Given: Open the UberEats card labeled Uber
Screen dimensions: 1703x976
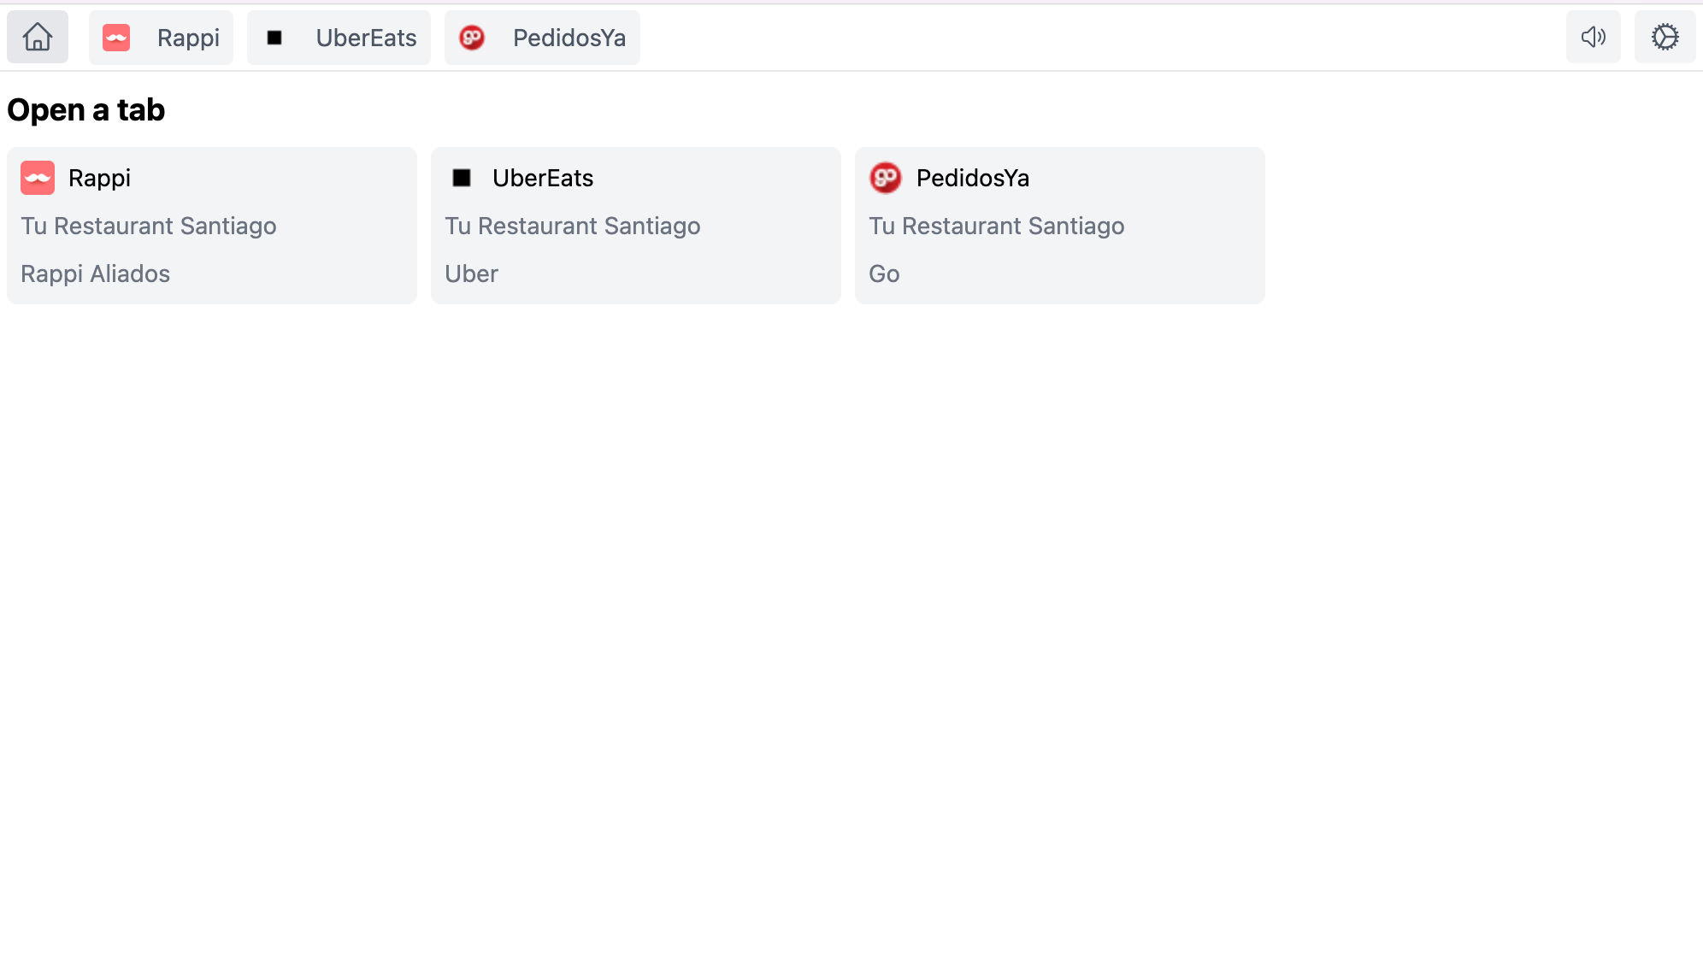Looking at the screenshot, I should (x=636, y=226).
